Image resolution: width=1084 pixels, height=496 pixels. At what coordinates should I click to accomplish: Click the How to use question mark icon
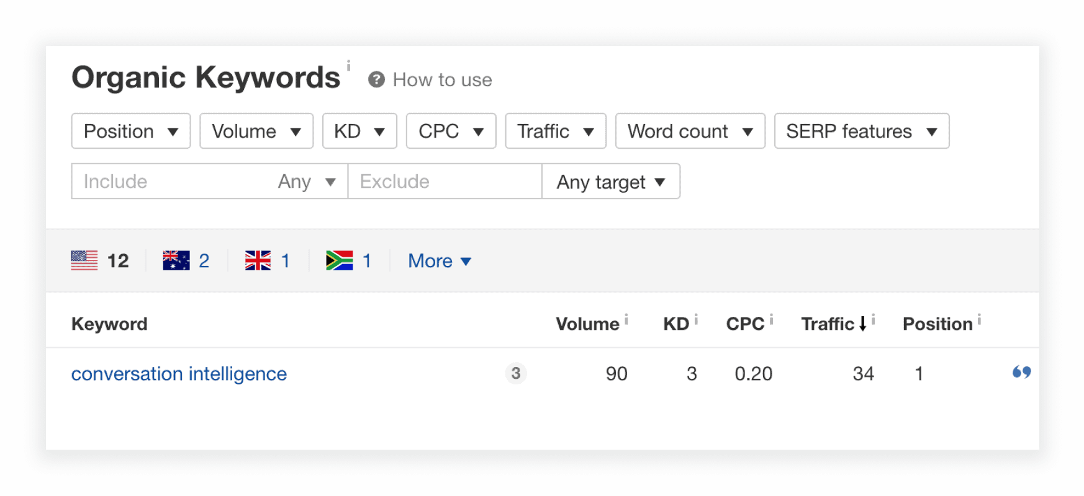[376, 80]
